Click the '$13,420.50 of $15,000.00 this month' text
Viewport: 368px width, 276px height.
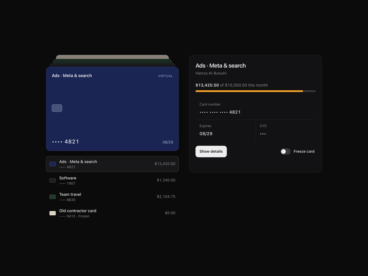click(x=232, y=85)
